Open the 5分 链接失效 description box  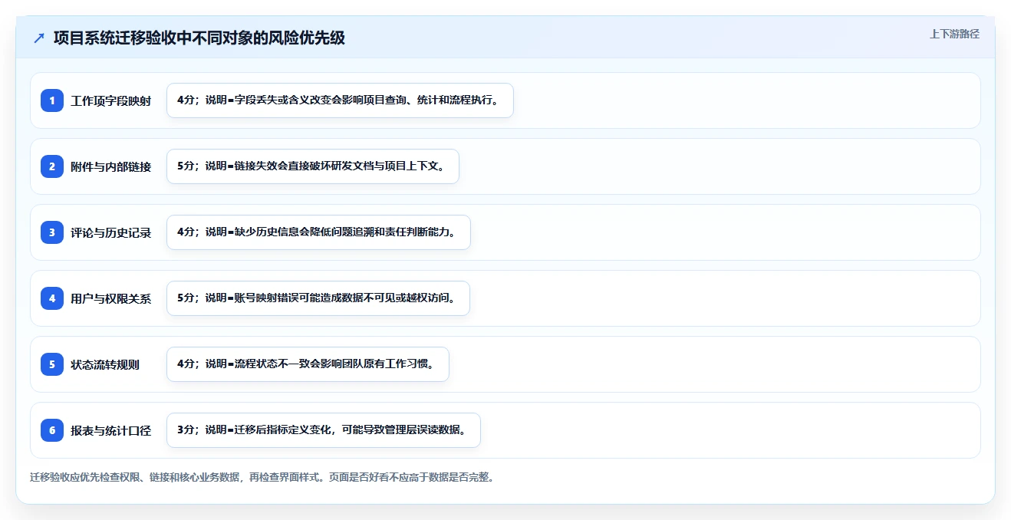[x=313, y=166]
